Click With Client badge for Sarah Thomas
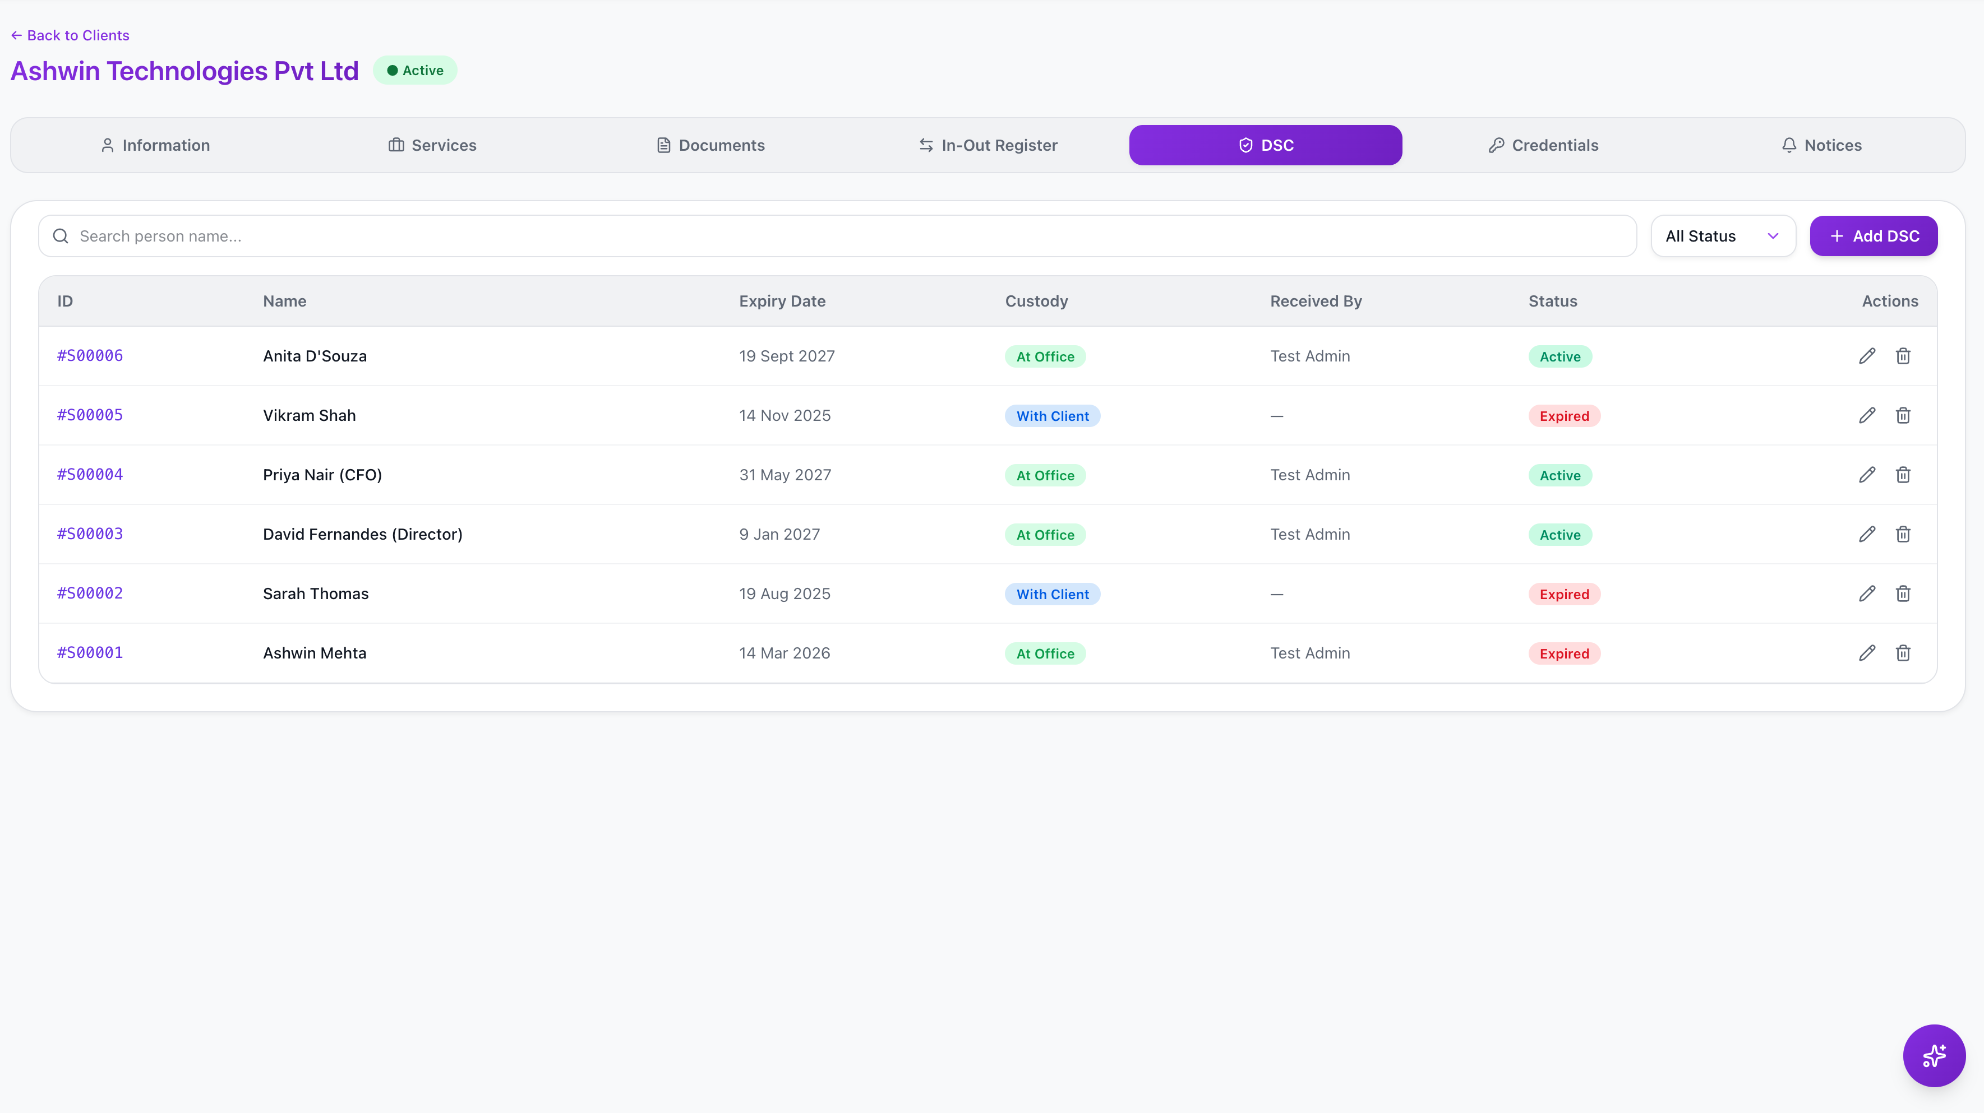The height and width of the screenshot is (1113, 1984). pos(1052,594)
